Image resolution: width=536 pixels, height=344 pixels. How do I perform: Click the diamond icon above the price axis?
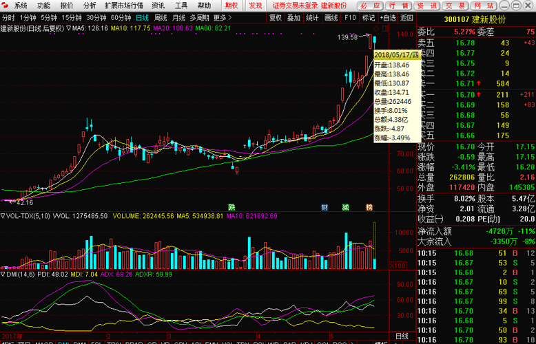click(375, 28)
